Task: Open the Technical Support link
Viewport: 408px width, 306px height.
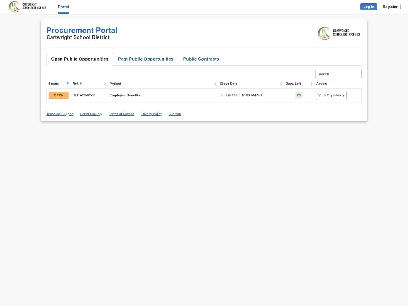Action: coord(60,114)
